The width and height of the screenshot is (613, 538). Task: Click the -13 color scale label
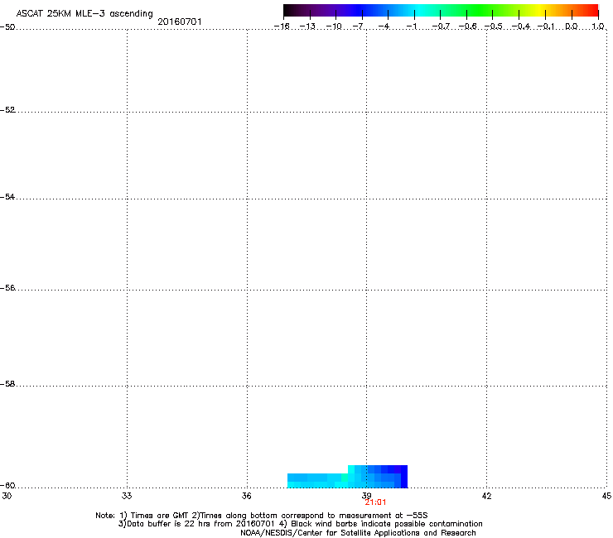(307, 26)
